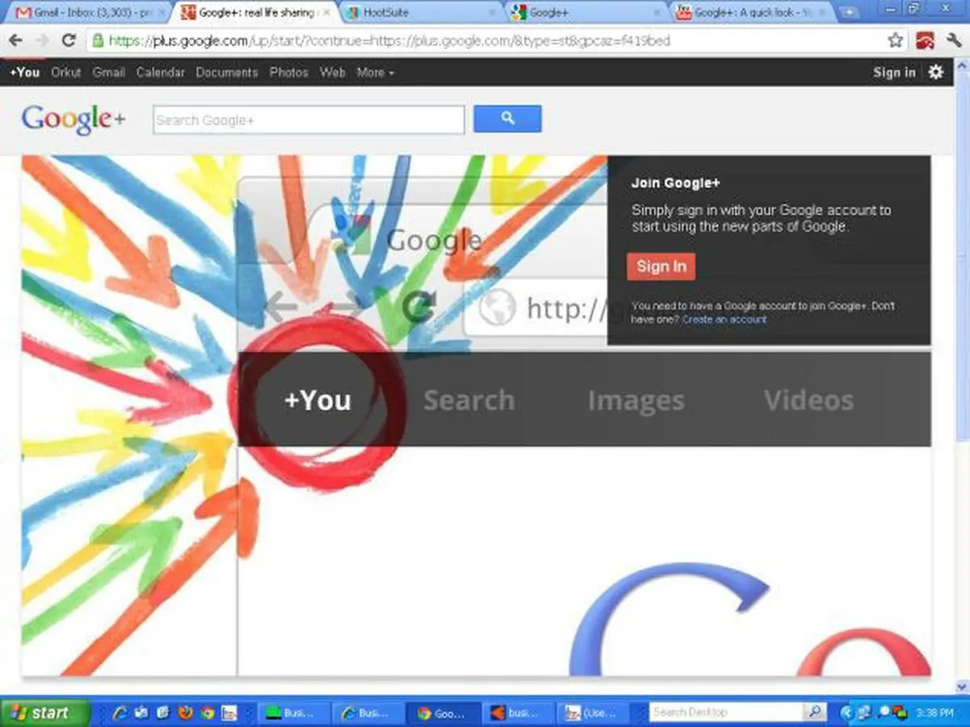The image size is (970, 727).
Task: Click the blue magnifier search button
Action: 508,119
